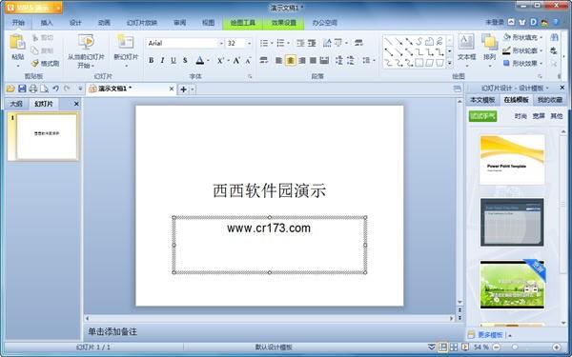The height and width of the screenshot is (357, 572).
Task: Click the Paste clipboard icon
Action: pyautogui.click(x=17, y=42)
